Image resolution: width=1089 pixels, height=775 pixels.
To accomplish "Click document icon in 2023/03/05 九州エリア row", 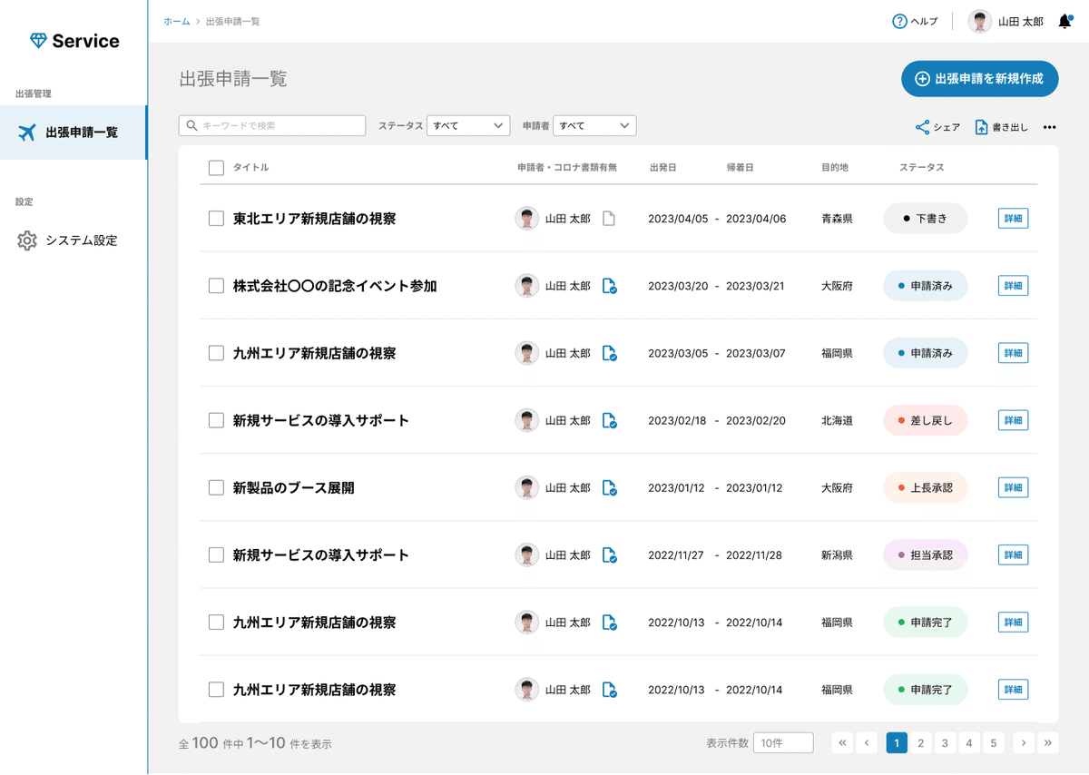I will (x=610, y=353).
